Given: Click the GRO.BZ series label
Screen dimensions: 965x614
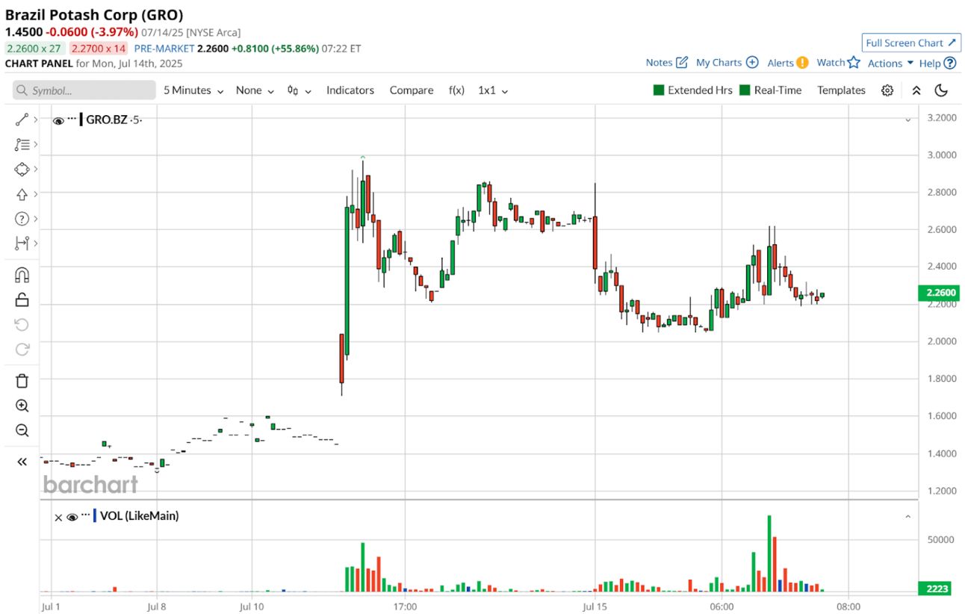Looking at the screenshot, I should [x=107, y=120].
